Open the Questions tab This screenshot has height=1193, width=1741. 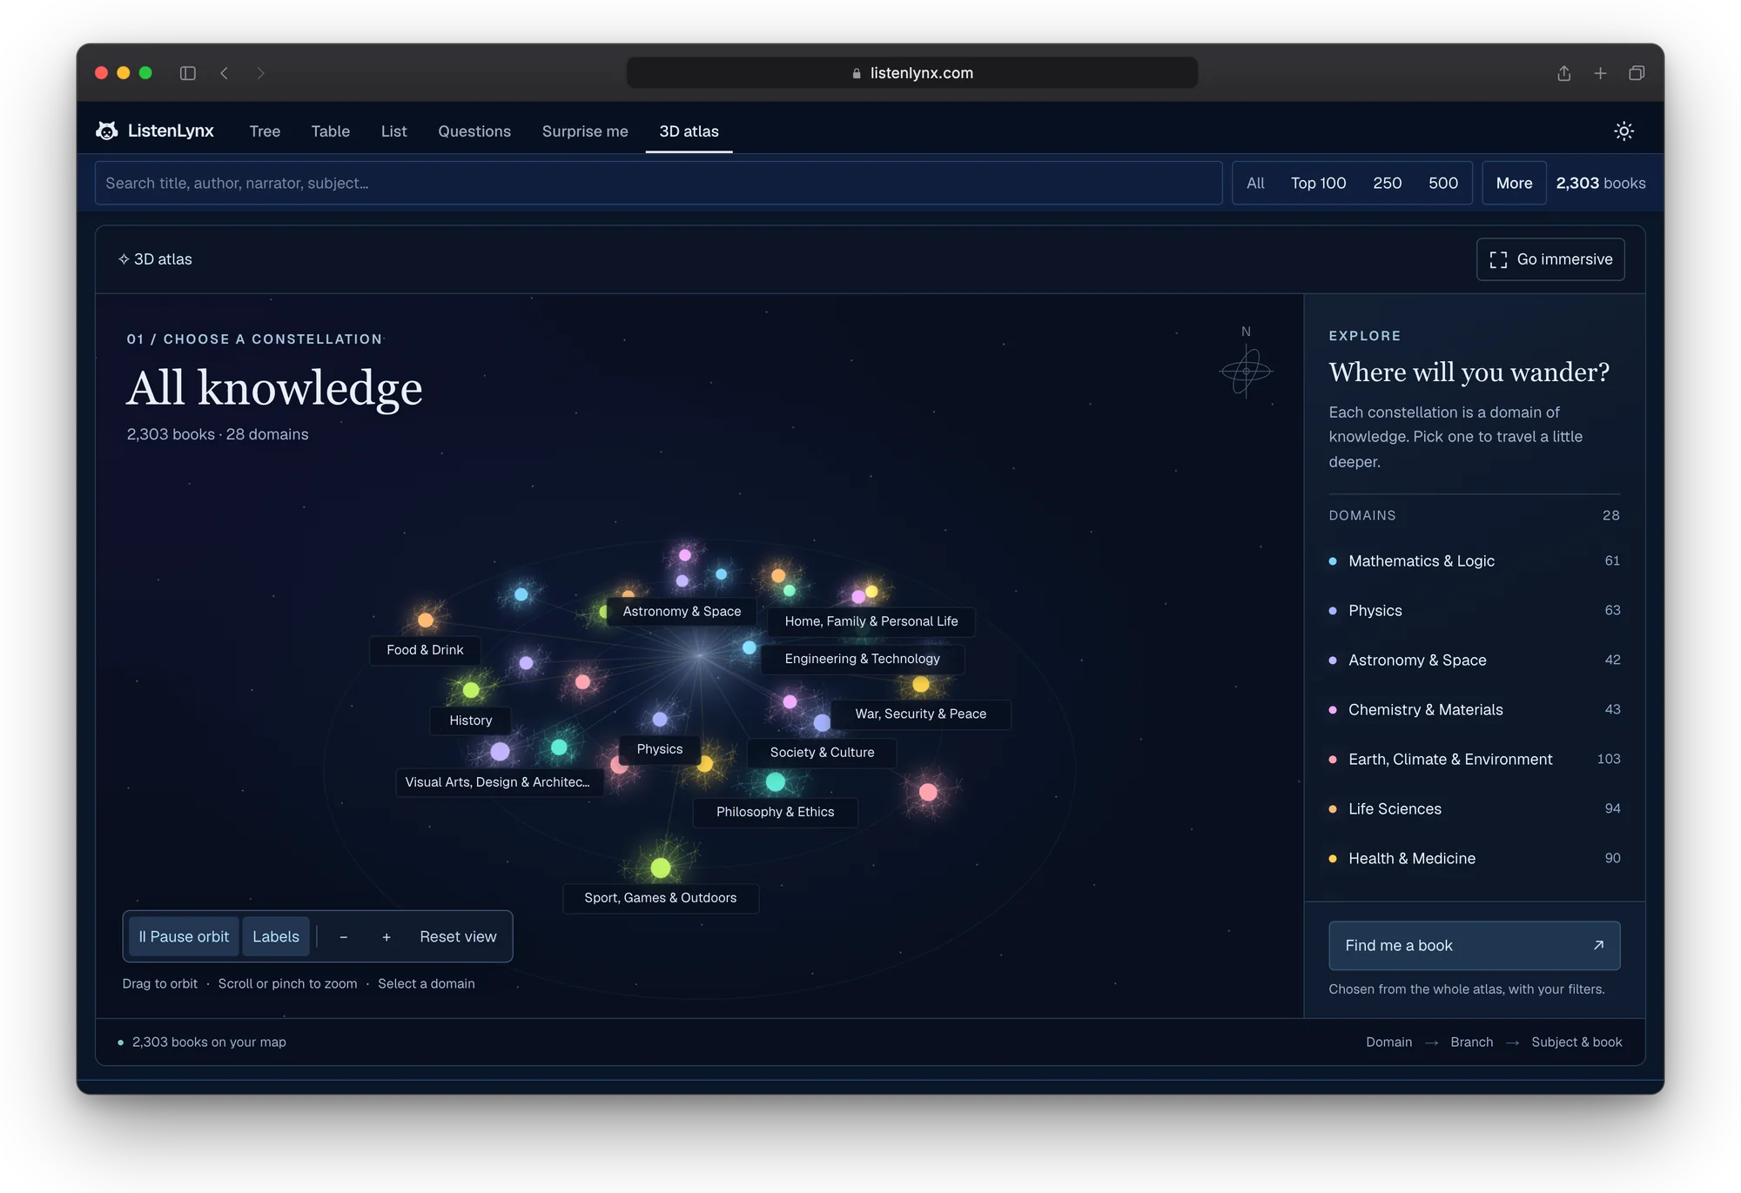(474, 131)
